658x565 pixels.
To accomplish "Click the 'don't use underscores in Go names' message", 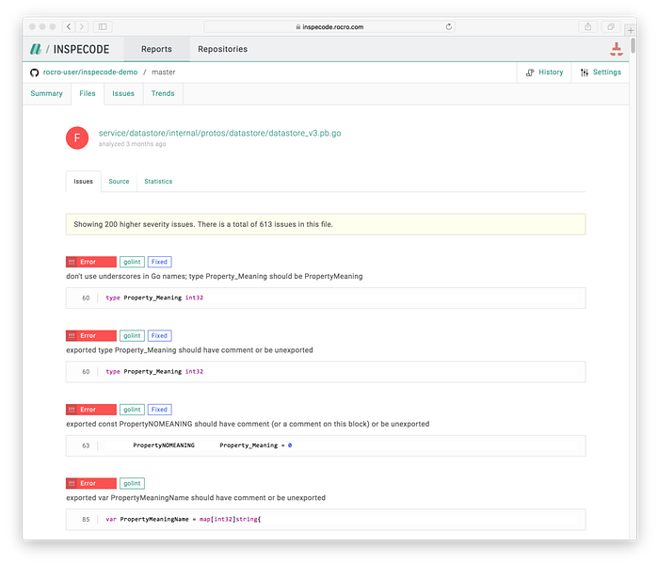I will (x=214, y=276).
